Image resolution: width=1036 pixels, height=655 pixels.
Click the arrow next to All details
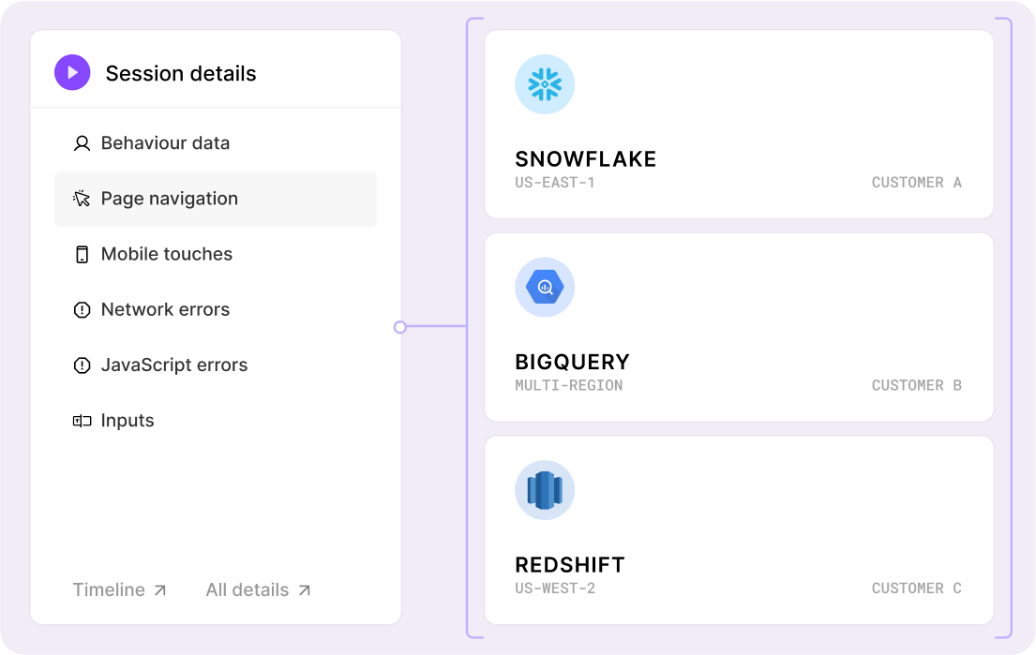[x=304, y=590]
